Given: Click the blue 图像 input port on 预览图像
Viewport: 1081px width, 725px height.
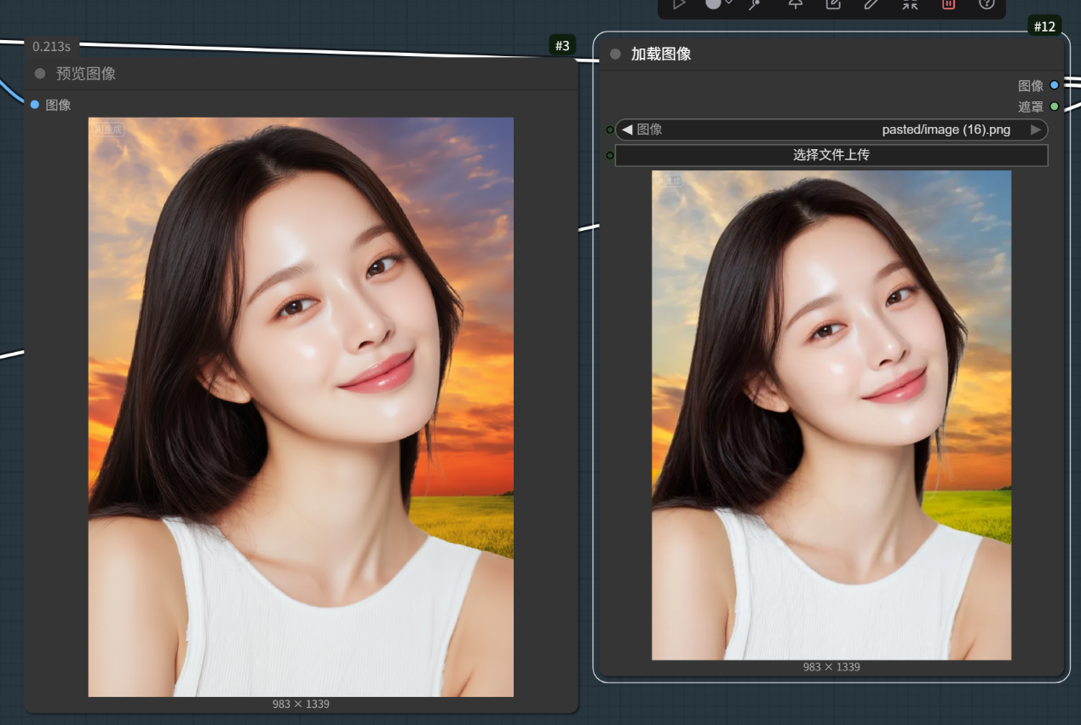Looking at the screenshot, I should (x=35, y=105).
